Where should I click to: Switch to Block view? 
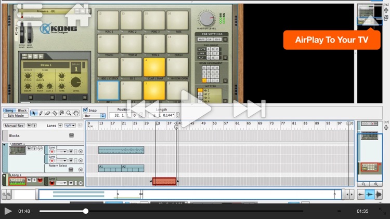[22, 110]
